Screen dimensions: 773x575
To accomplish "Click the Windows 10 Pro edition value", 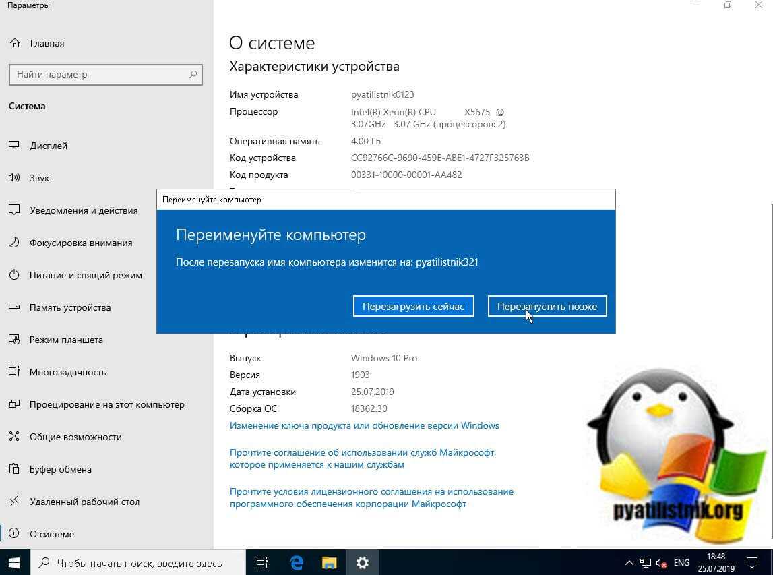I will click(x=384, y=358).
